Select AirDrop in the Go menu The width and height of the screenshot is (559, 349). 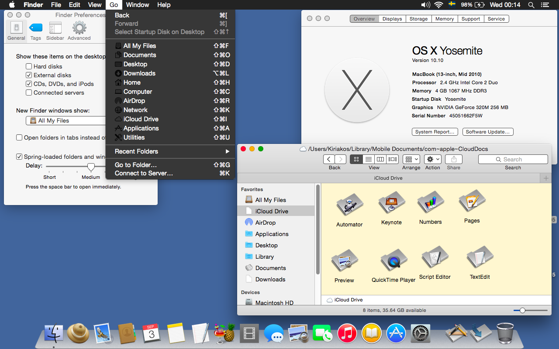[170, 101]
